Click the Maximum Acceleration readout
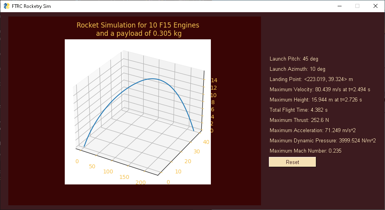 point(313,131)
